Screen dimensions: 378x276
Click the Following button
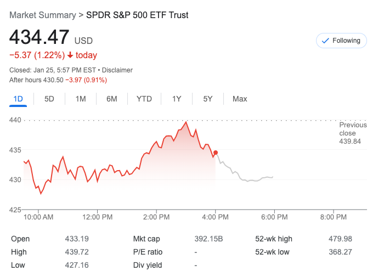click(341, 41)
